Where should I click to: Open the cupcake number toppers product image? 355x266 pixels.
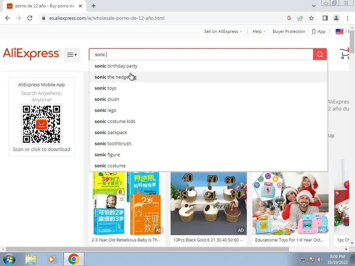pos(208,203)
